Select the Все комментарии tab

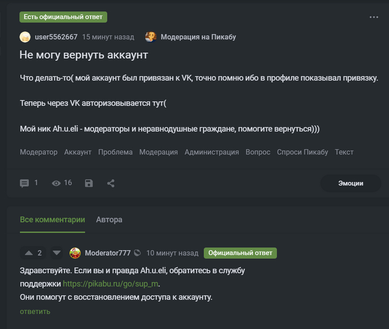click(52, 220)
